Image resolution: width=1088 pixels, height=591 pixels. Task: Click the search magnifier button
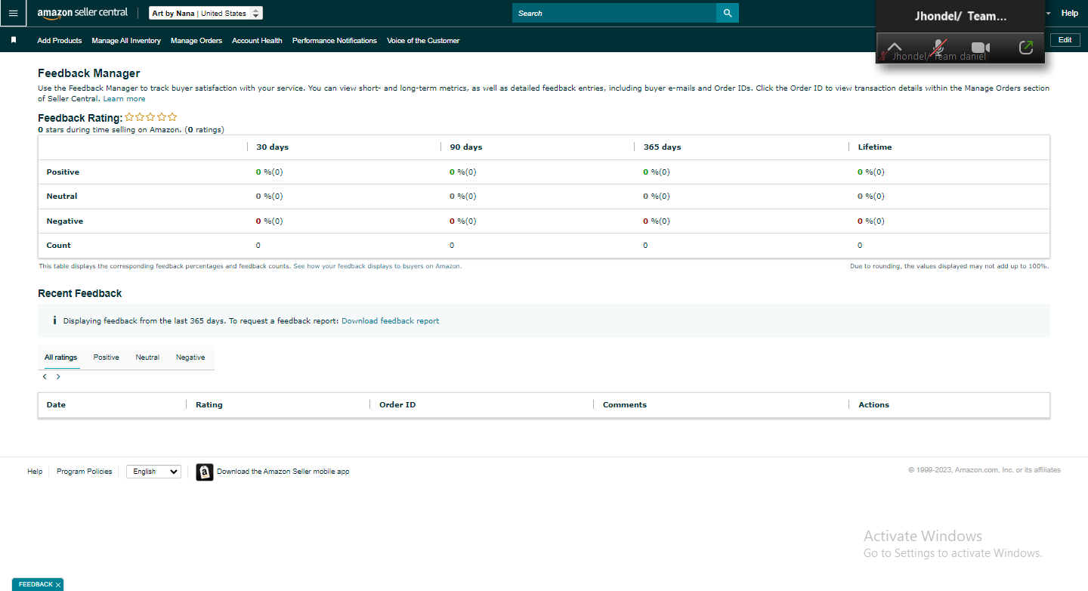click(728, 13)
